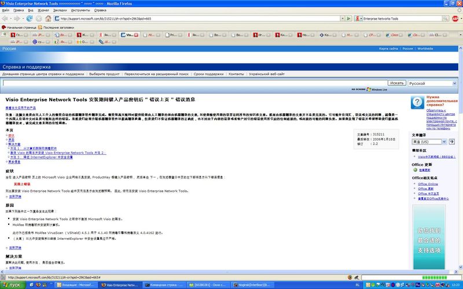Open the Правка menu
The height and width of the screenshot is (289, 463).
click(19, 10)
